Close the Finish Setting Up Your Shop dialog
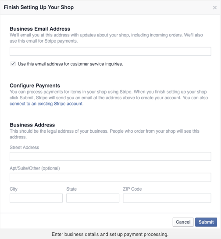The height and width of the screenshot is (239, 221). (x=214, y=7)
